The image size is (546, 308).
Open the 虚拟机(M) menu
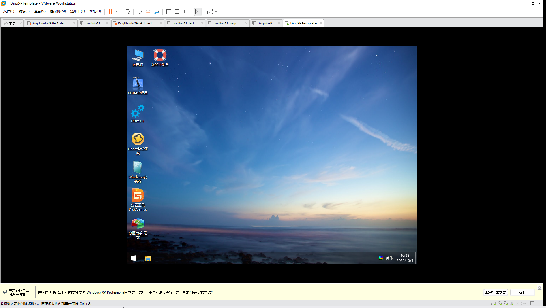tap(58, 11)
